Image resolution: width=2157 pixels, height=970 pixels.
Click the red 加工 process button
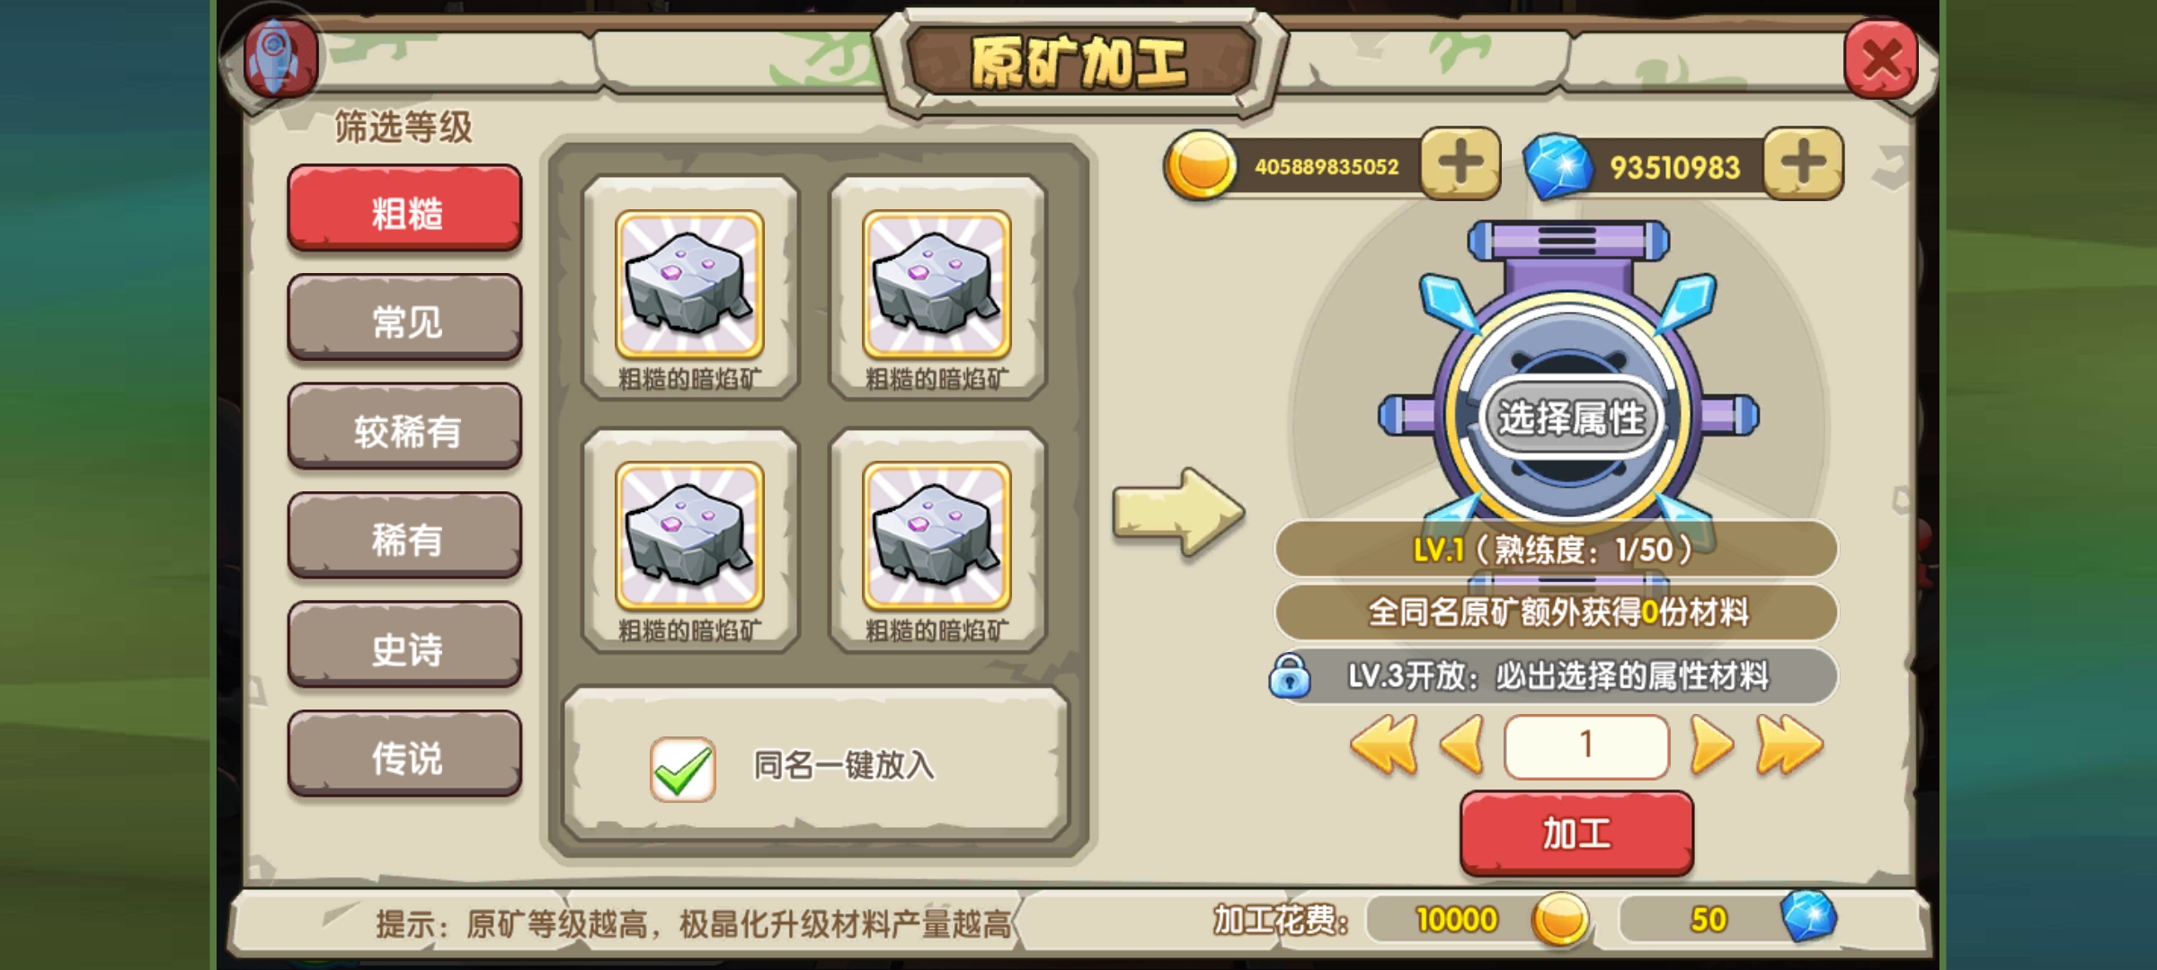pyautogui.click(x=1577, y=833)
